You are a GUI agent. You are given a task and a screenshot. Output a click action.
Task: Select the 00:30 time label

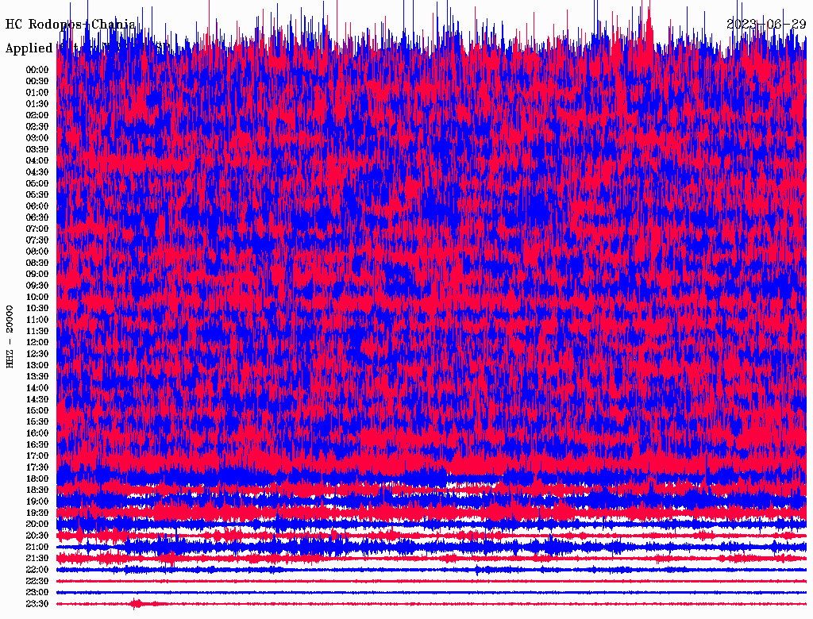click(x=37, y=82)
